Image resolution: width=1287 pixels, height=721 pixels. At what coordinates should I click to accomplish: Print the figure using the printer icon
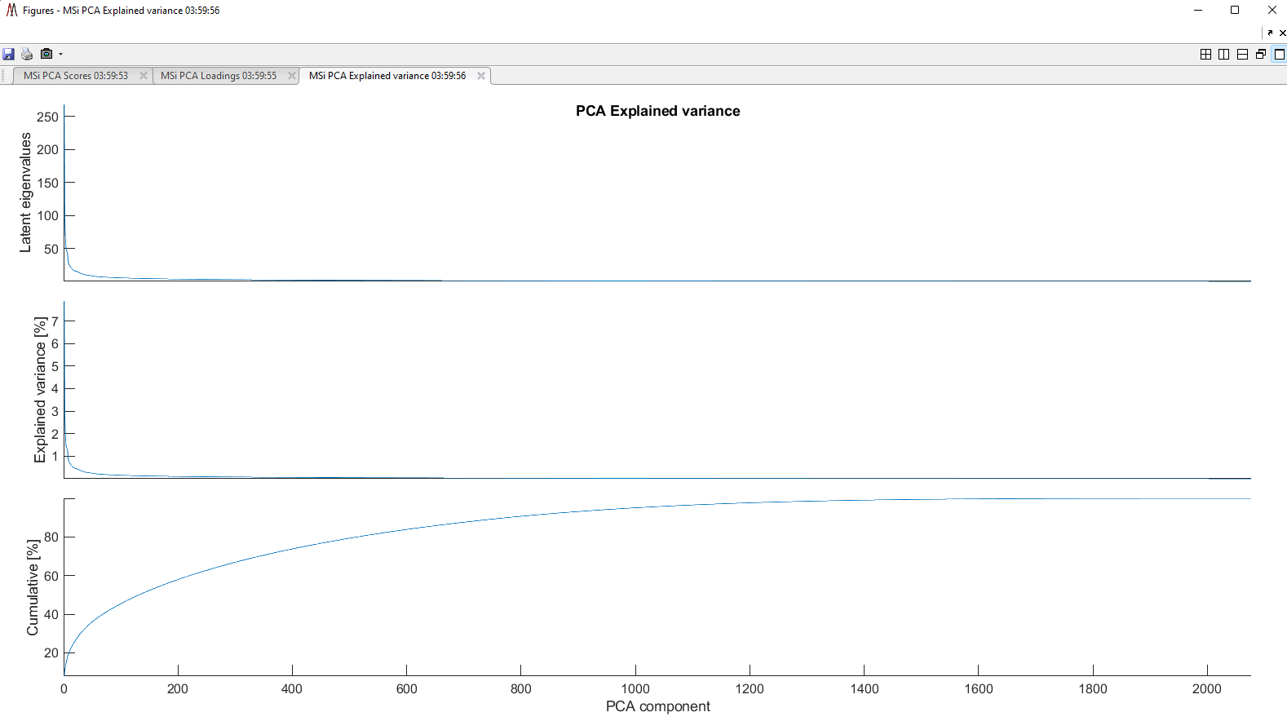tap(27, 54)
